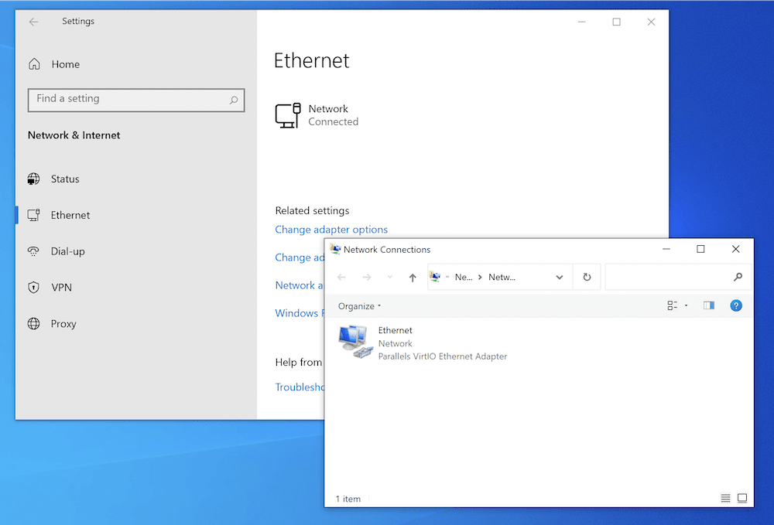Screen dimensions: 774x525
Task: Open the Organize dropdown menu
Action: click(359, 306)
